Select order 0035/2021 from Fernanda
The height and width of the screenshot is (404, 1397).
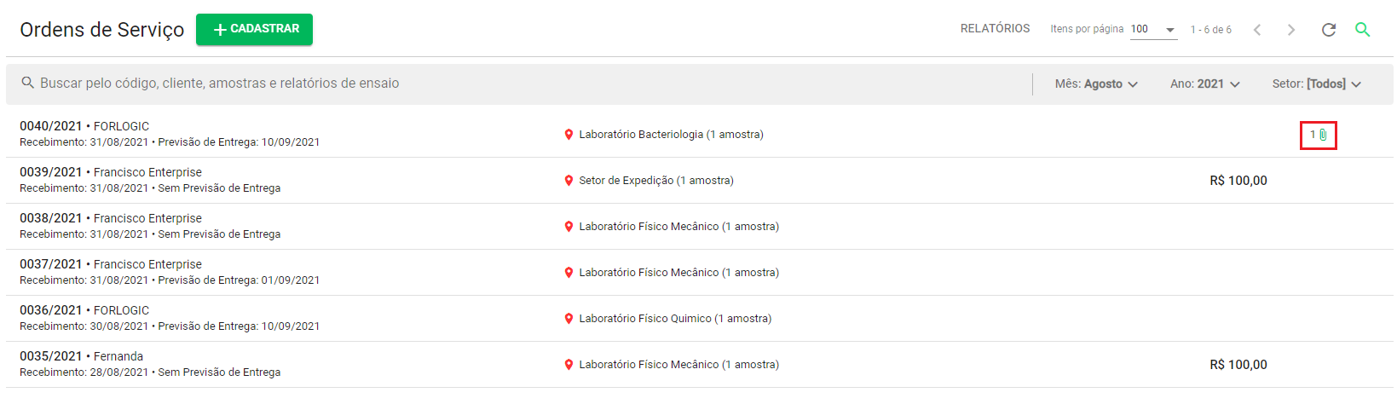coord(699,365)
